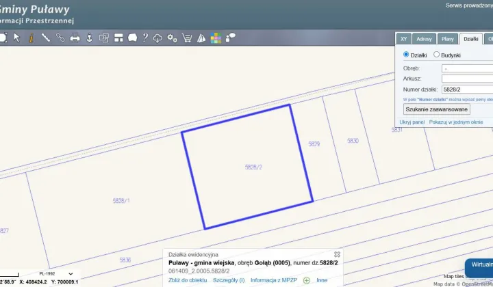Open the print map tool
The image size is (493, 287).
click(x=75, y=38)
